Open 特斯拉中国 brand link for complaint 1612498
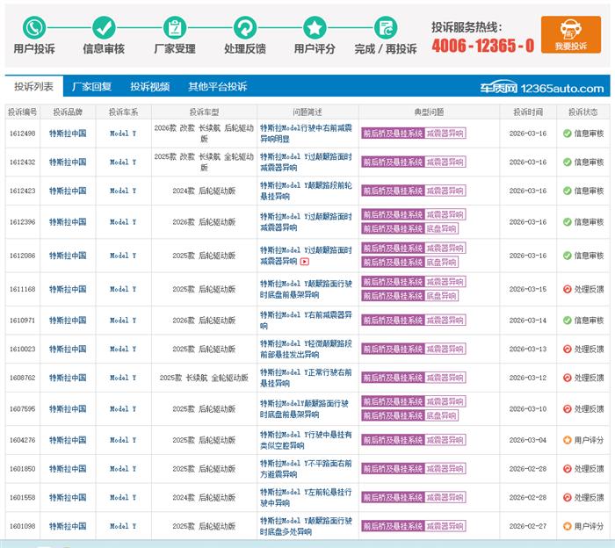 pos(67,133)
